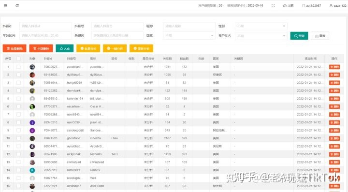Viewport: 348px width, 192px height.
Task: Check the checkbox for row 11 ayoubbad
Action: pyautogui.click(x=19, y=146)
